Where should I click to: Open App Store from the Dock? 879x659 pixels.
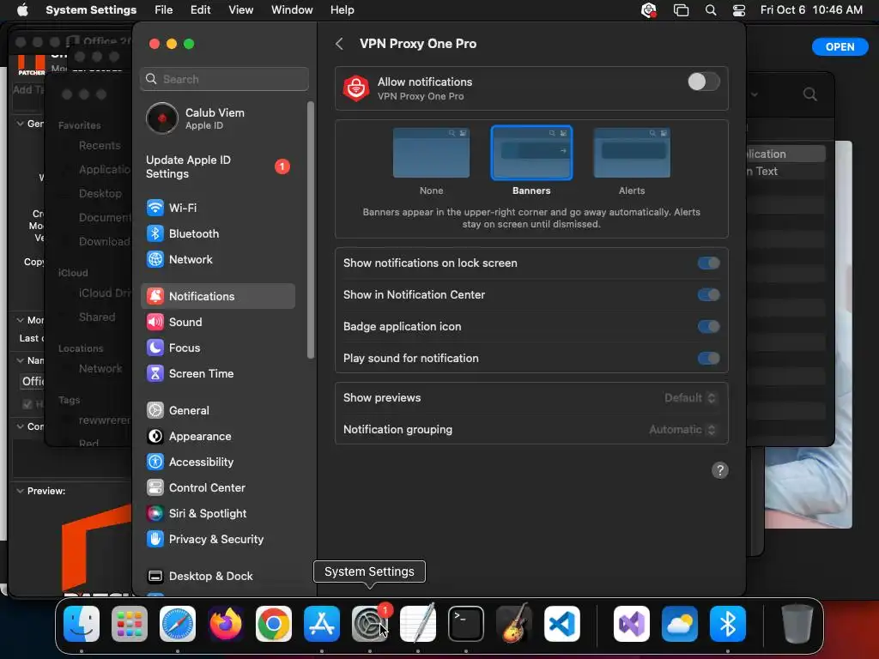coord(322,624)
